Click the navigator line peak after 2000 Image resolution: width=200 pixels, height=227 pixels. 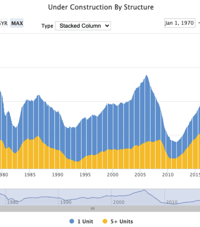144,190
